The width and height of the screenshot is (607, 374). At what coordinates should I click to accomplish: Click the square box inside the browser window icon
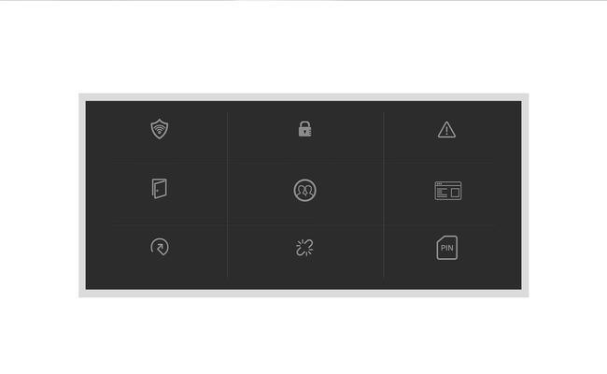point(455,193)
